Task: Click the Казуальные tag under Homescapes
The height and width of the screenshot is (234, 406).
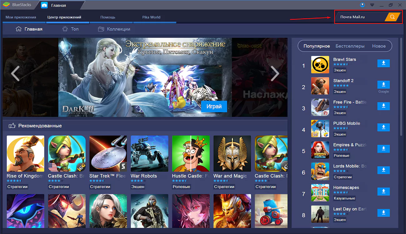Action: pyautogui.click(x=344, y=198)
